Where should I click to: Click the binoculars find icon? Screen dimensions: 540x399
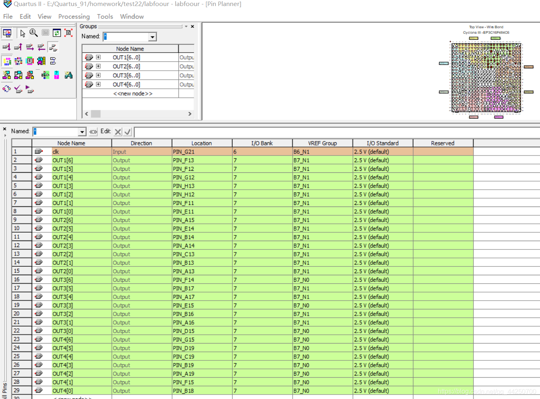click(x=68, y=75)
